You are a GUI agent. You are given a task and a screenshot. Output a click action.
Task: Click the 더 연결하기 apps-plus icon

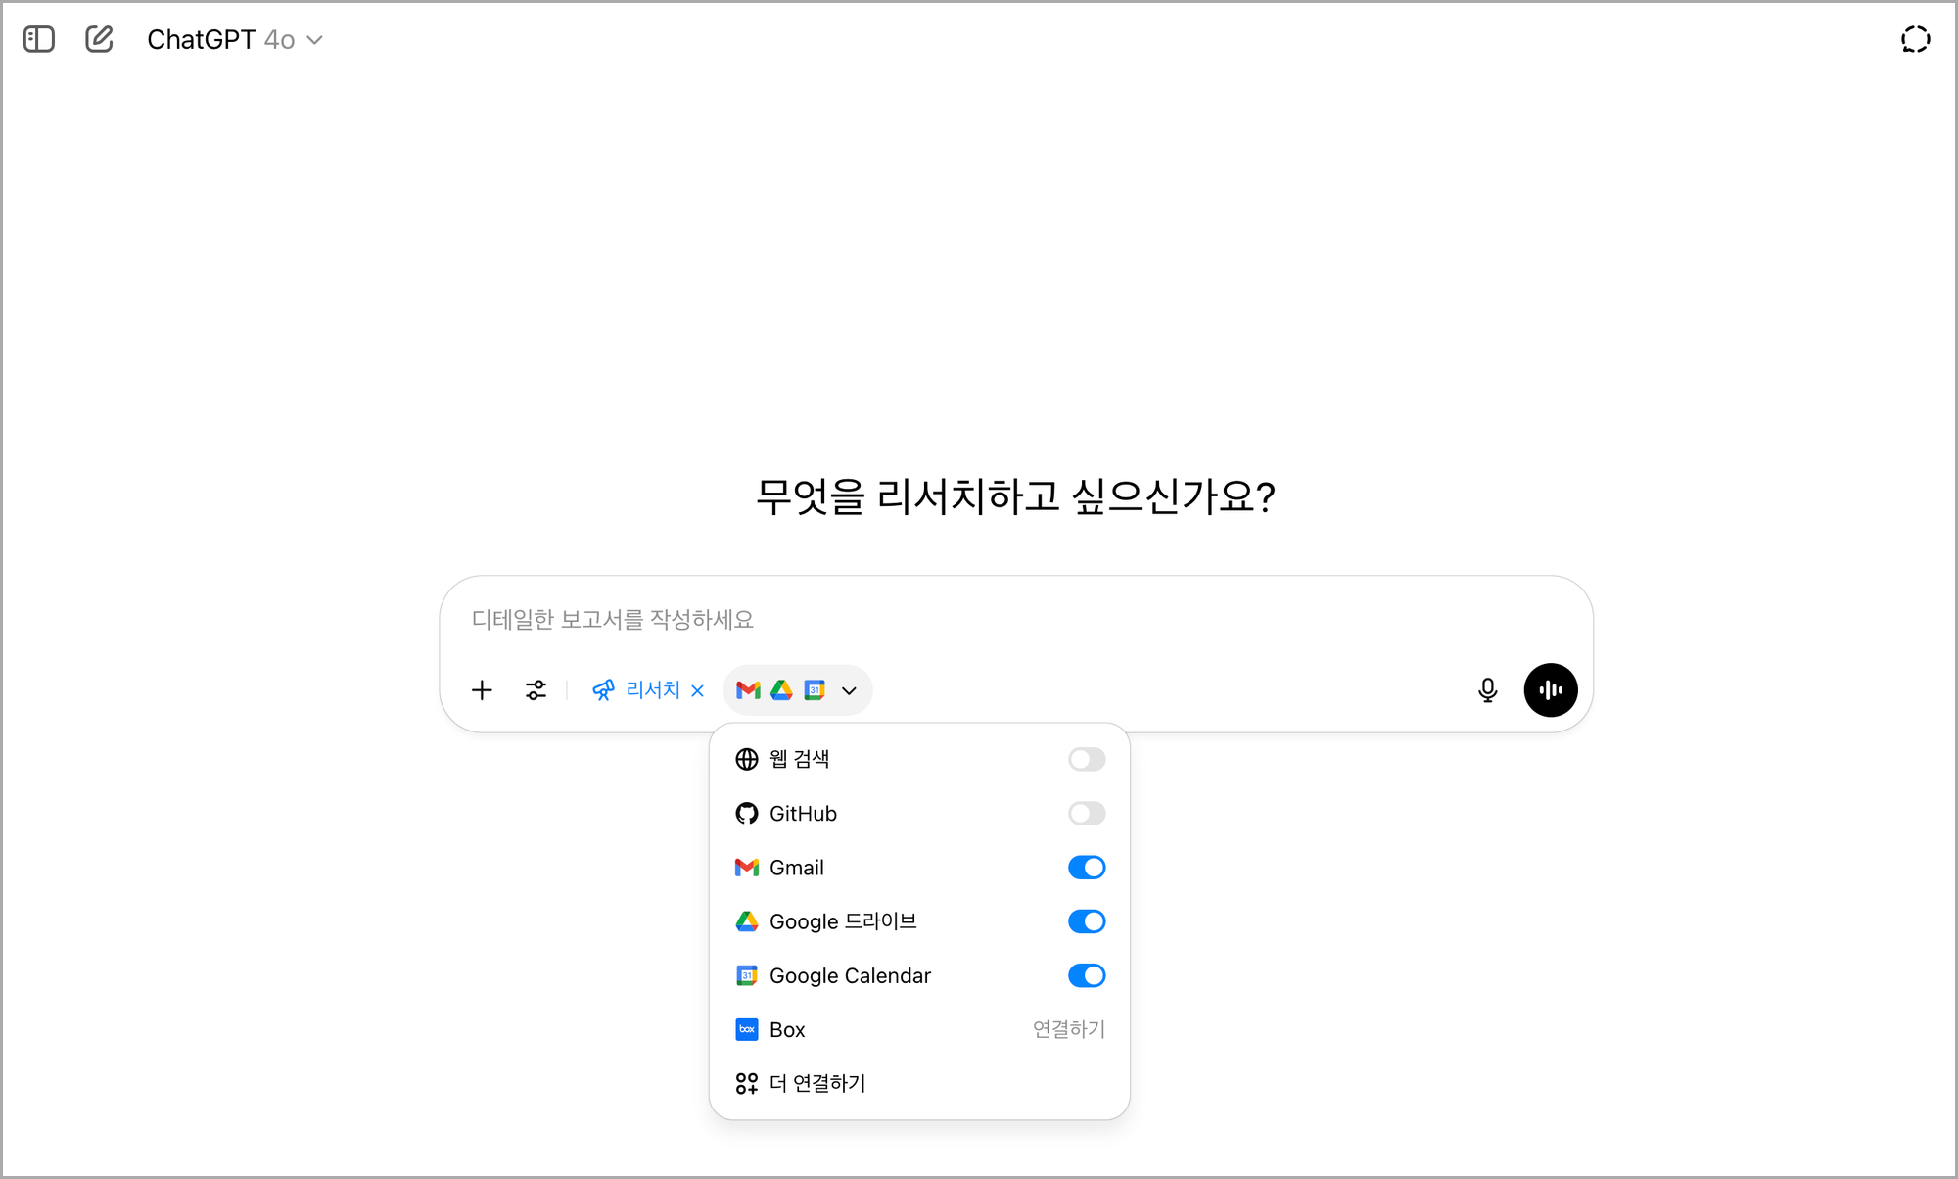point(747,1084)
